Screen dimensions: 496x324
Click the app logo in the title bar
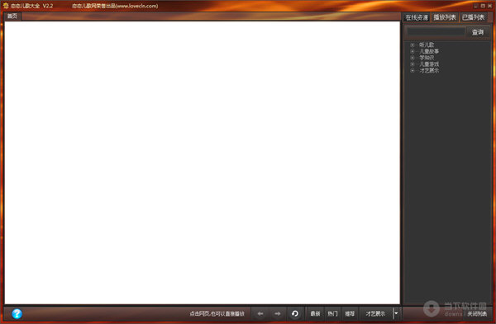click(x=6, y=6)
